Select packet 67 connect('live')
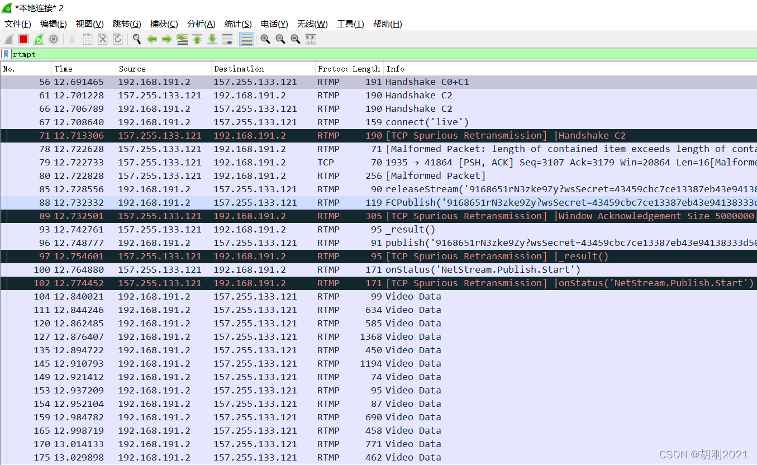 click(378, 122)
